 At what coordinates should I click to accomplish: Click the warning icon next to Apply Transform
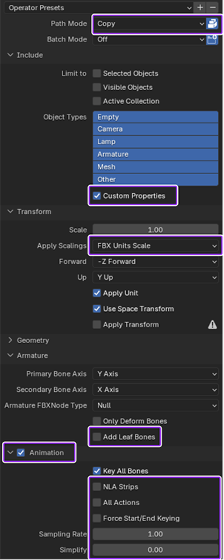[x=212, y=325]
